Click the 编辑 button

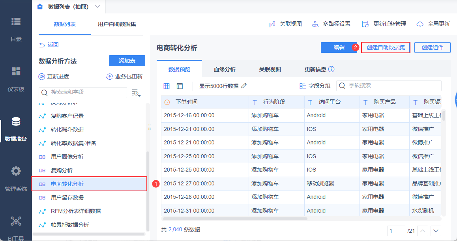coord(339,47)
